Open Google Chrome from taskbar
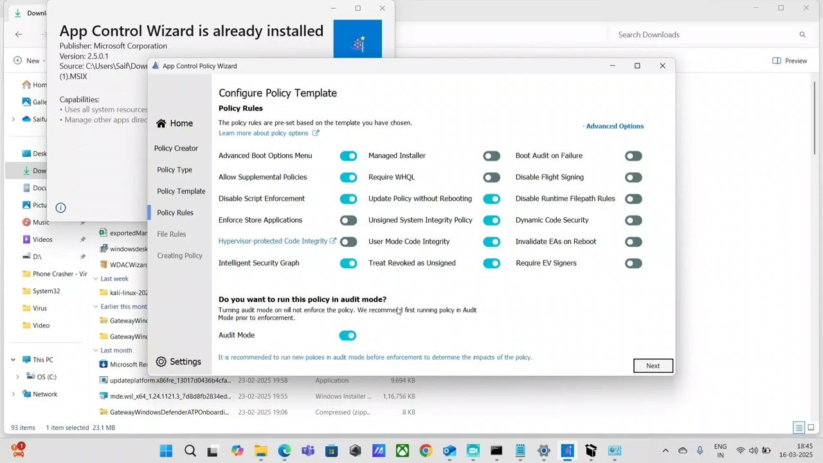This screenshot has width=823, height=463. coord(426,451)
